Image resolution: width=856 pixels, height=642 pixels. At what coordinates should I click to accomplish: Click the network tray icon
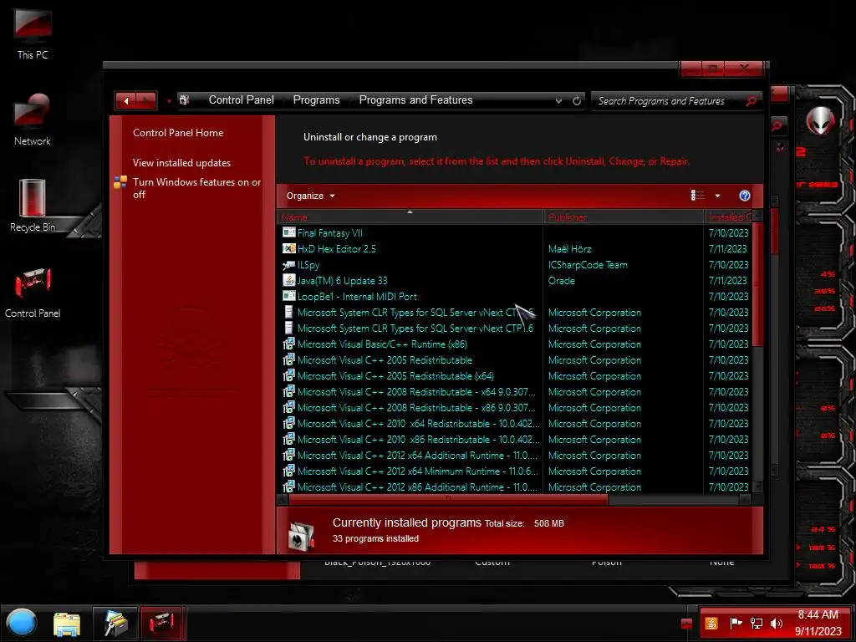tap(756, 623)
